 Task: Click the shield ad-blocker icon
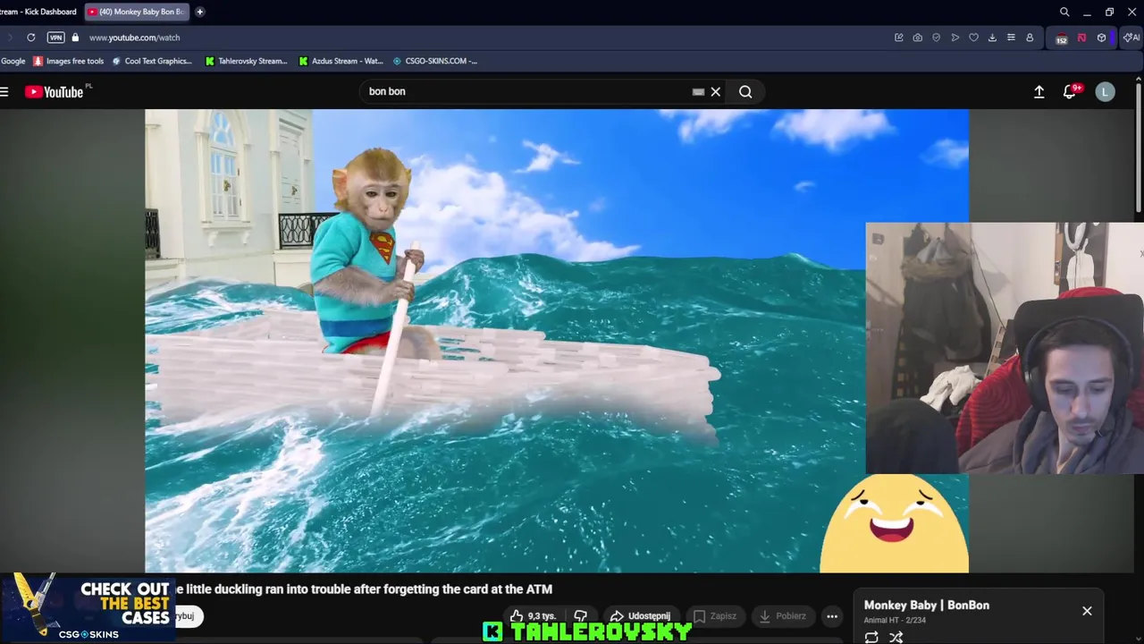click(937, 38)
